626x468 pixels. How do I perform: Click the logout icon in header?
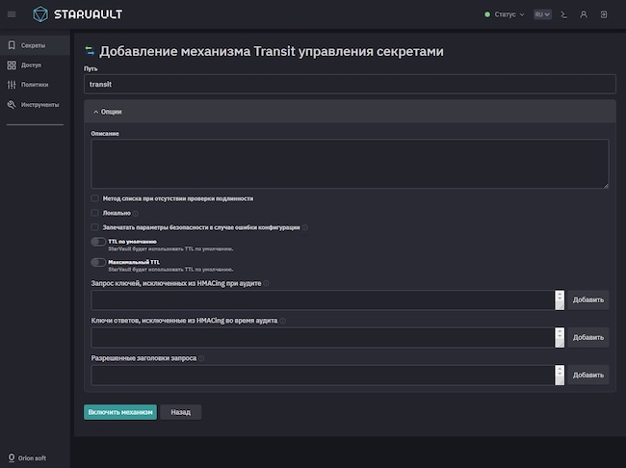click(604, 14)
